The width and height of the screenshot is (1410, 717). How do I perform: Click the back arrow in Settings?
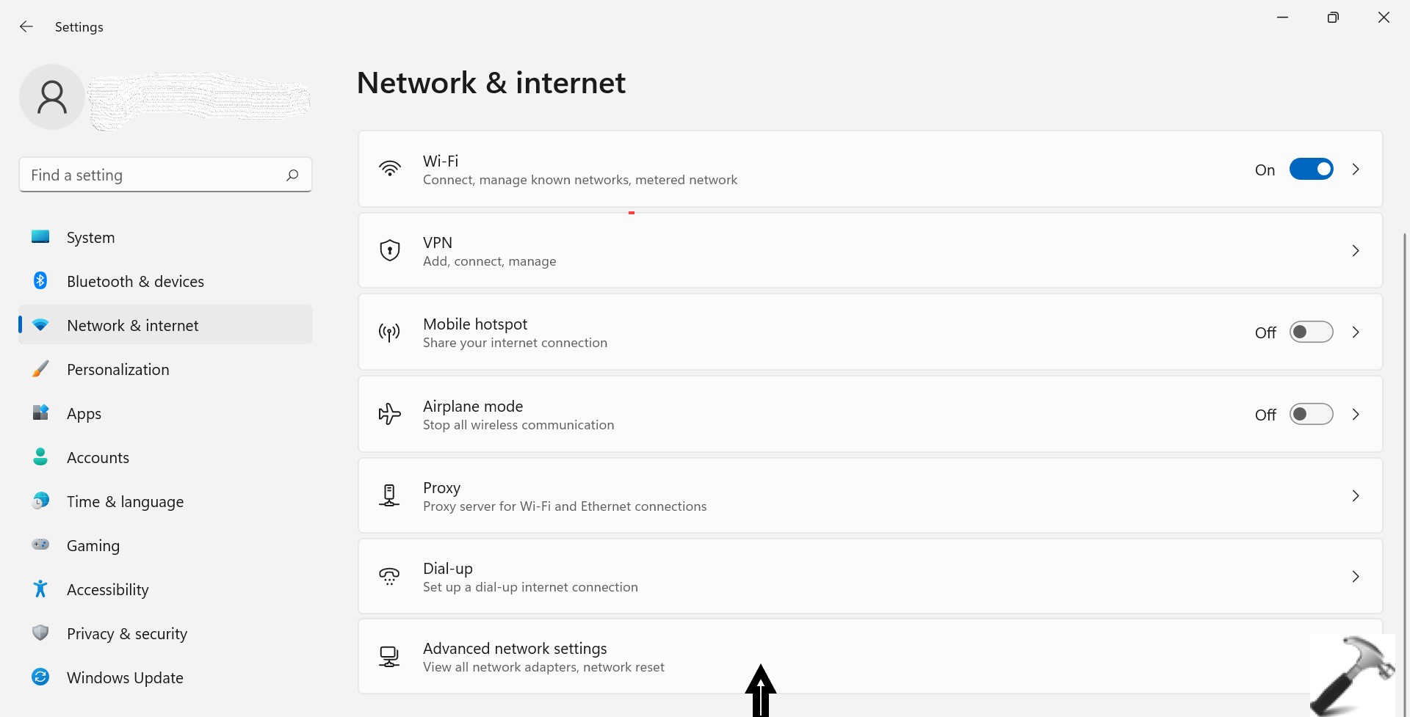(x=26, y=26)
